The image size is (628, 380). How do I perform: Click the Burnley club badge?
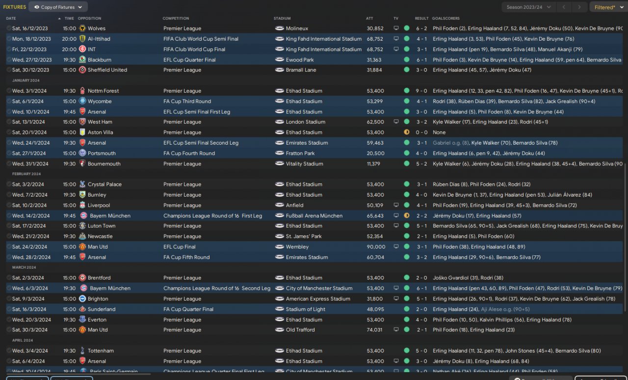82,195
